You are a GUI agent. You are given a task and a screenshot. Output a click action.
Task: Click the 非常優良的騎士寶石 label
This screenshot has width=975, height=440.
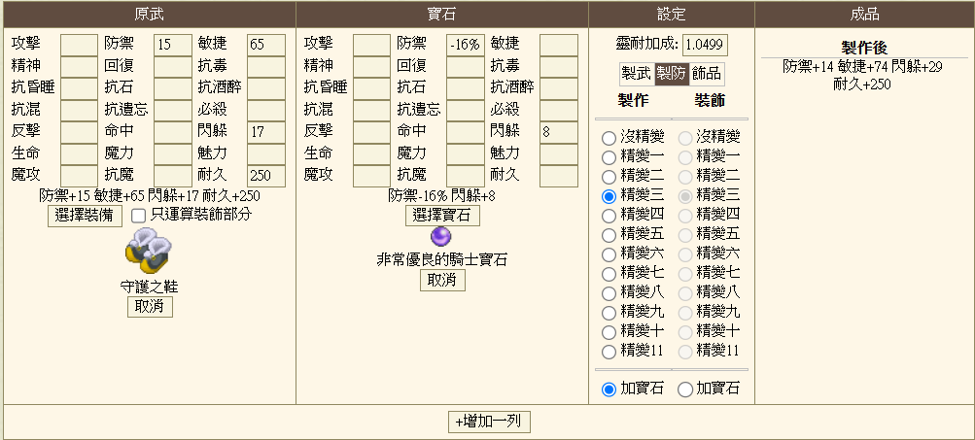(442, 259)
